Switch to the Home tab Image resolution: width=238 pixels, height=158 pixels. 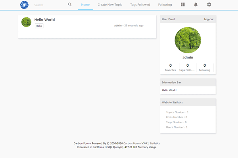(85, 5)
